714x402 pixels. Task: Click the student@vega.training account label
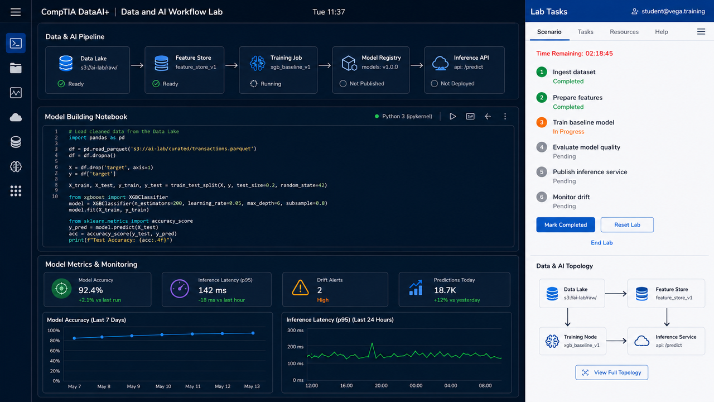pyautogui.click(x=673, y=11)
